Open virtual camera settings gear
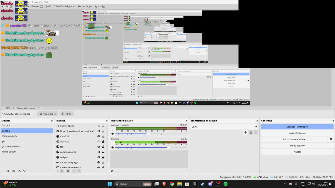335x188 pixels. coord(331,139)
